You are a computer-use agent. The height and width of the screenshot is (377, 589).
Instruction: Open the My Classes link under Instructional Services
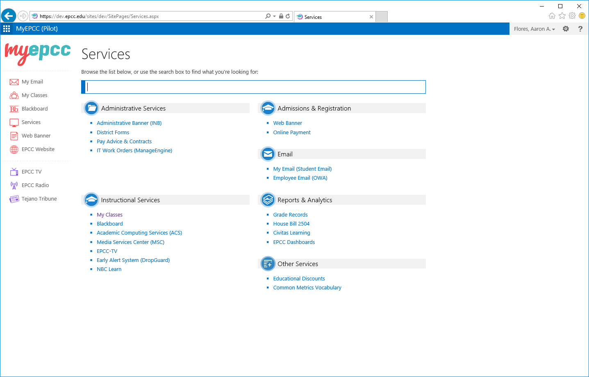point(109,215)
